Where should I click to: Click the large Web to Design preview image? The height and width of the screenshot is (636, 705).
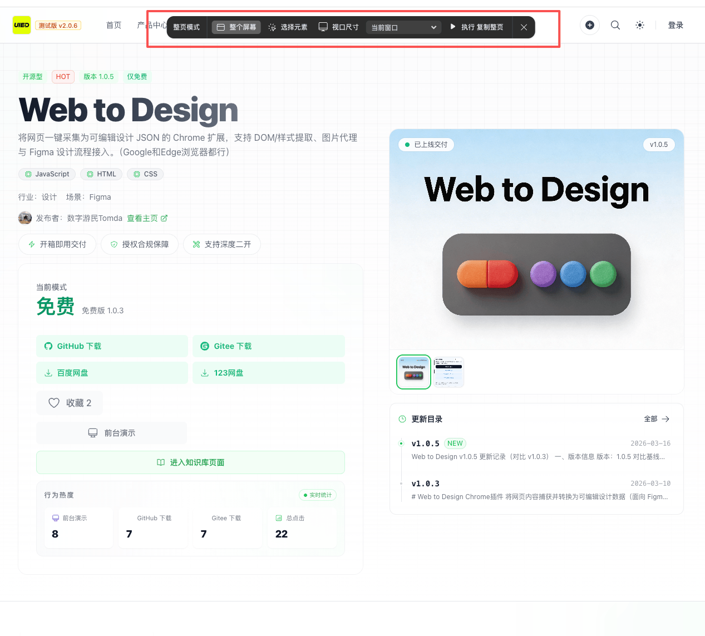click(536, 239)
